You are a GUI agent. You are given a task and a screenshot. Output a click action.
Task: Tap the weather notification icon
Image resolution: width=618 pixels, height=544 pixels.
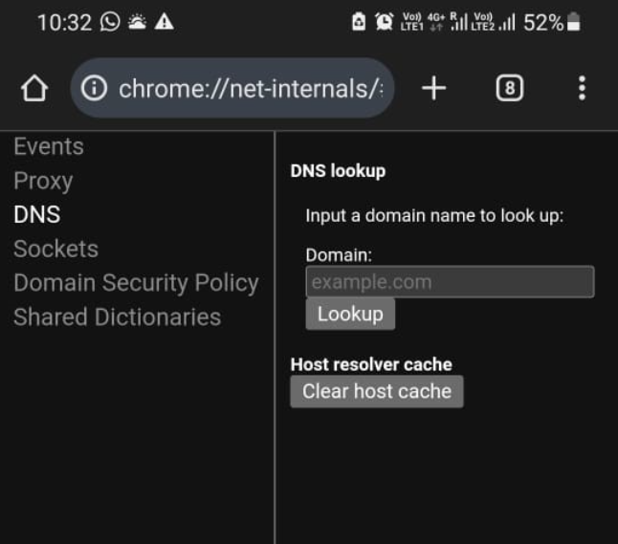(138, 23)
